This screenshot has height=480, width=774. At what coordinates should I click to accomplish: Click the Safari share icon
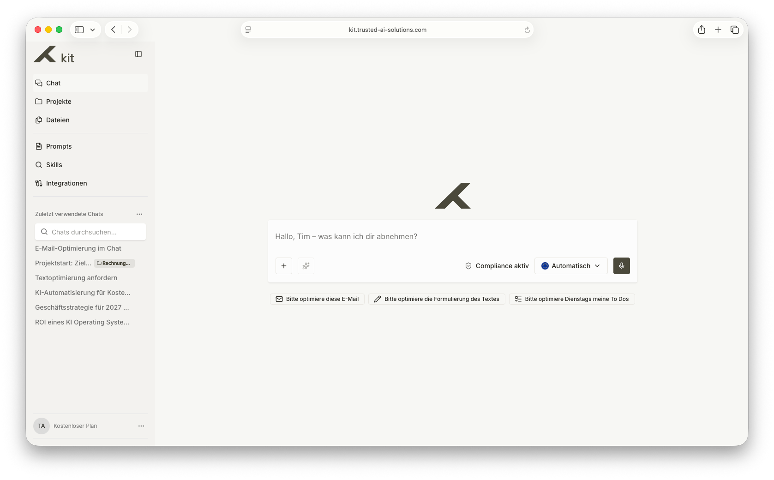coord(702,30)
